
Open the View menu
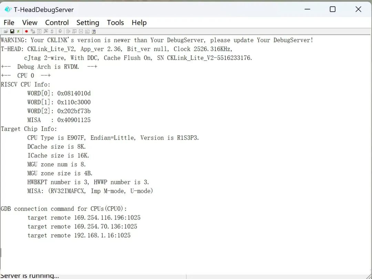30,22
